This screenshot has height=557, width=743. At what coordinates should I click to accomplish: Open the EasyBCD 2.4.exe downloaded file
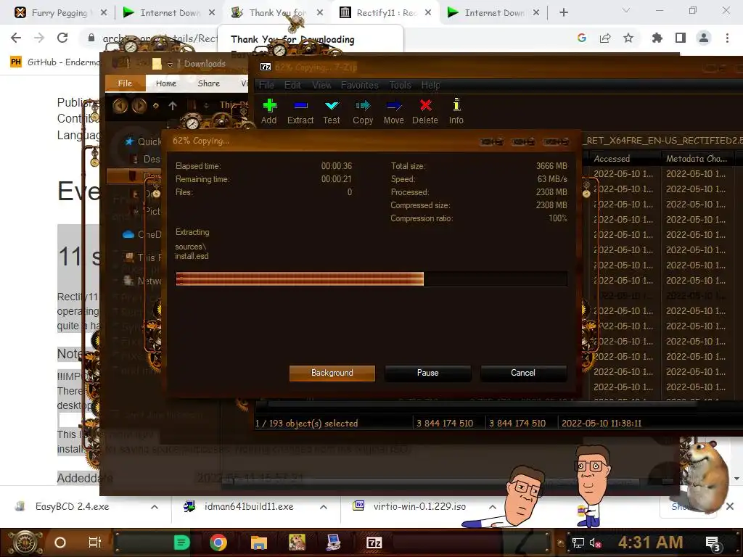point(72,507)
